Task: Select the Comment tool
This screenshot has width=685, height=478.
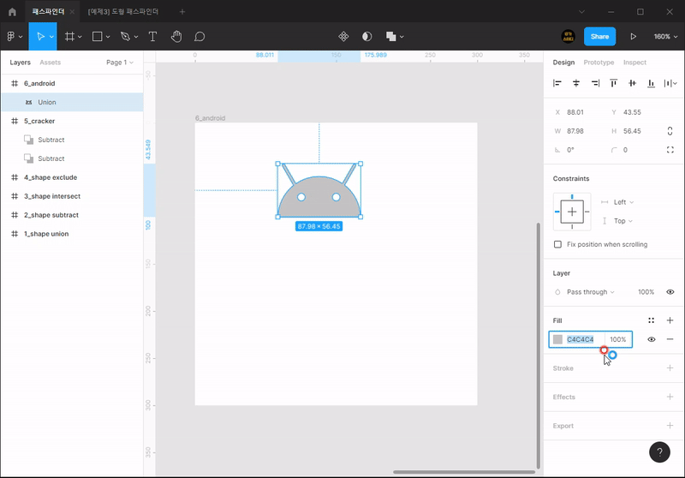Action: tap(200, 37)
